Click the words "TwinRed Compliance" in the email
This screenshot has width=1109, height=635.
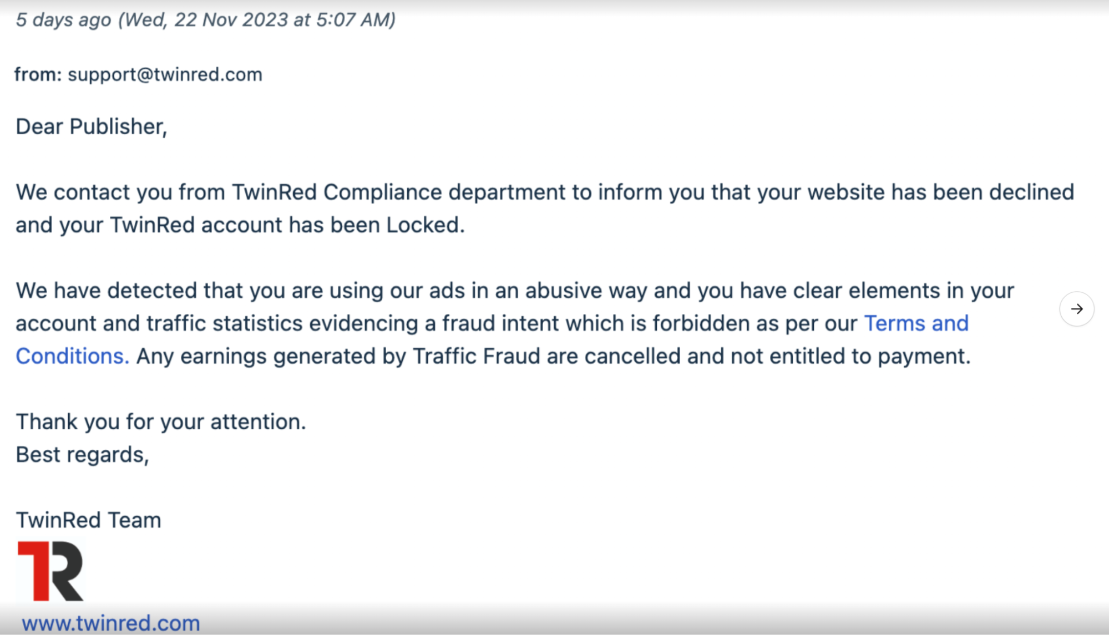click(336, 192)
